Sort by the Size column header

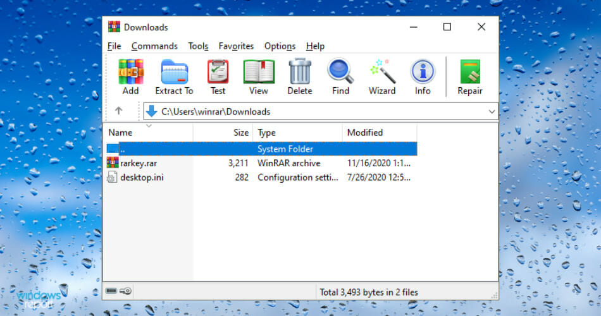(223, 133)
